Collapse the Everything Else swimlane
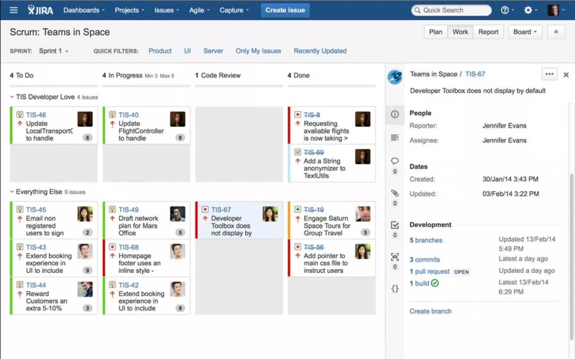This screenshot has height=359, width=575. click(12, 192)
